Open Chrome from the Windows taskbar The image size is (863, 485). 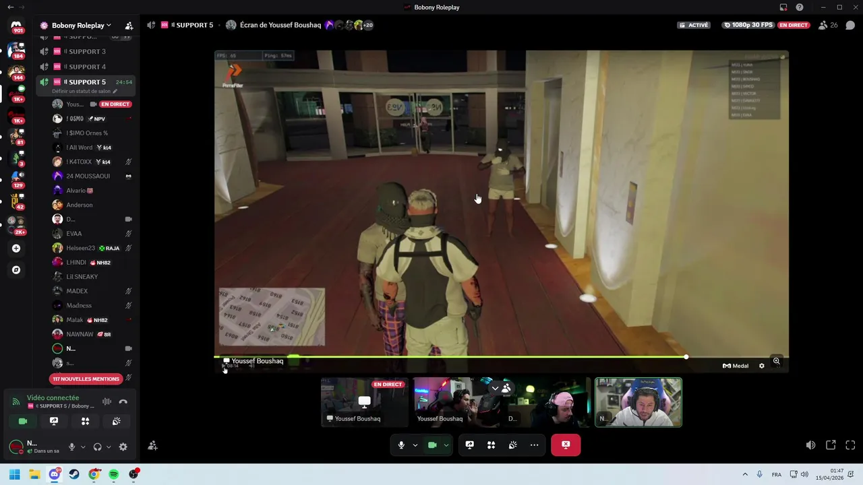click(94, 474)
